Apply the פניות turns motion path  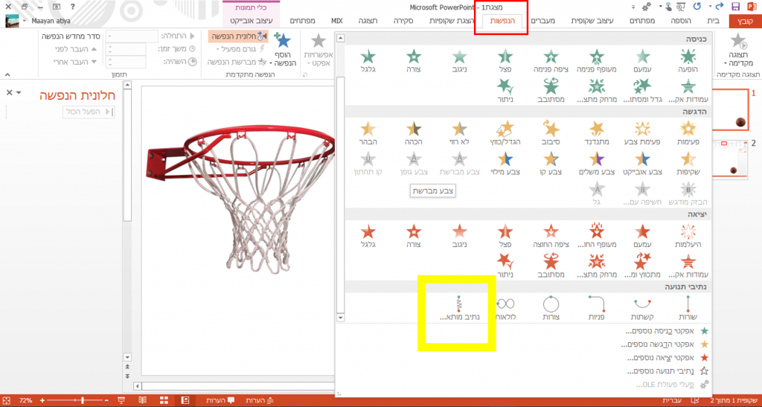click(x=597, y=307)
